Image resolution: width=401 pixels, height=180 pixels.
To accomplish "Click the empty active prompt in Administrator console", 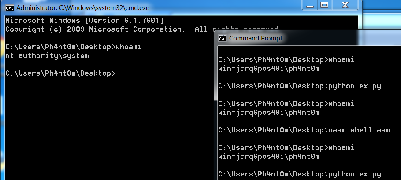I will pos(60,73).
